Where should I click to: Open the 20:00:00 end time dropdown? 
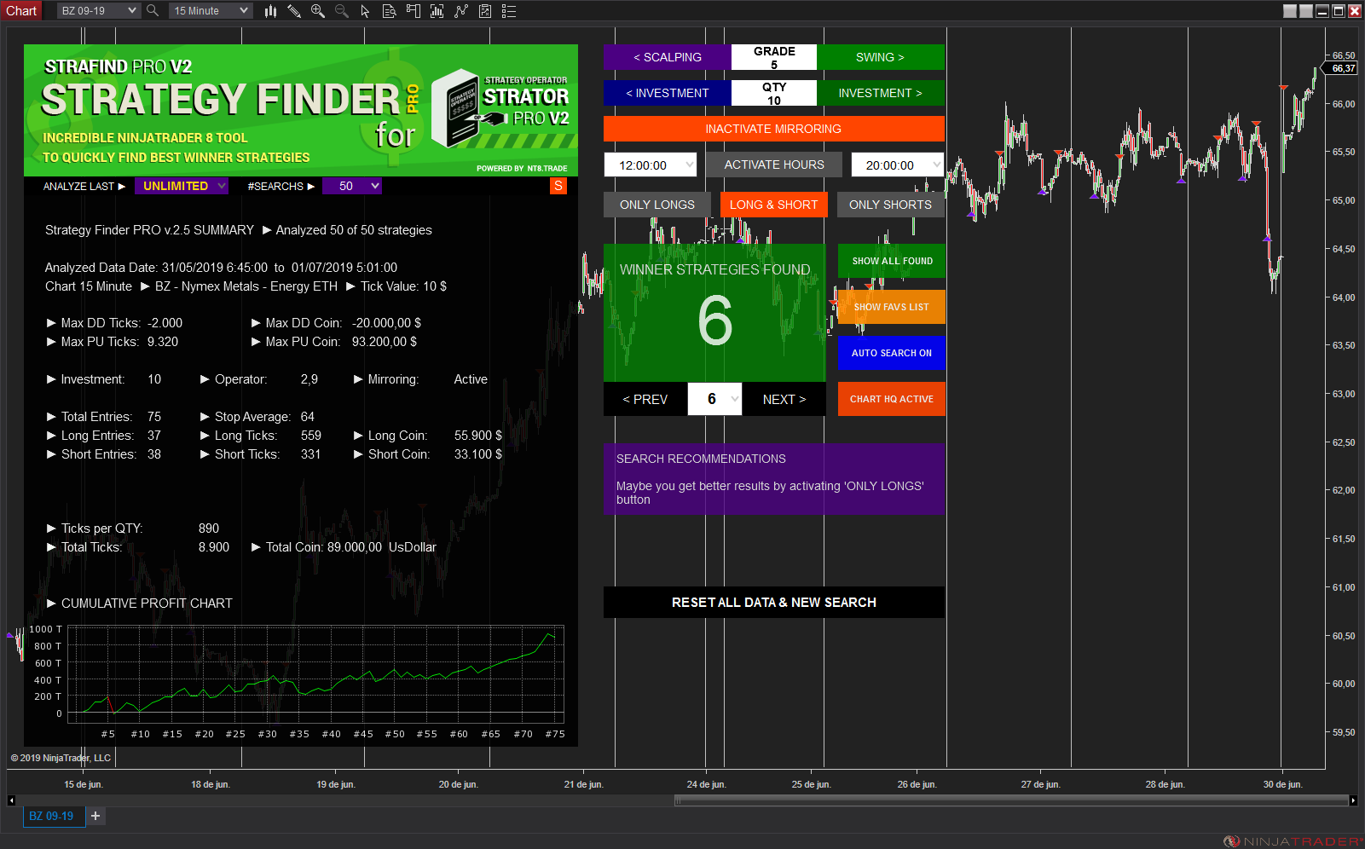point(898,165)
